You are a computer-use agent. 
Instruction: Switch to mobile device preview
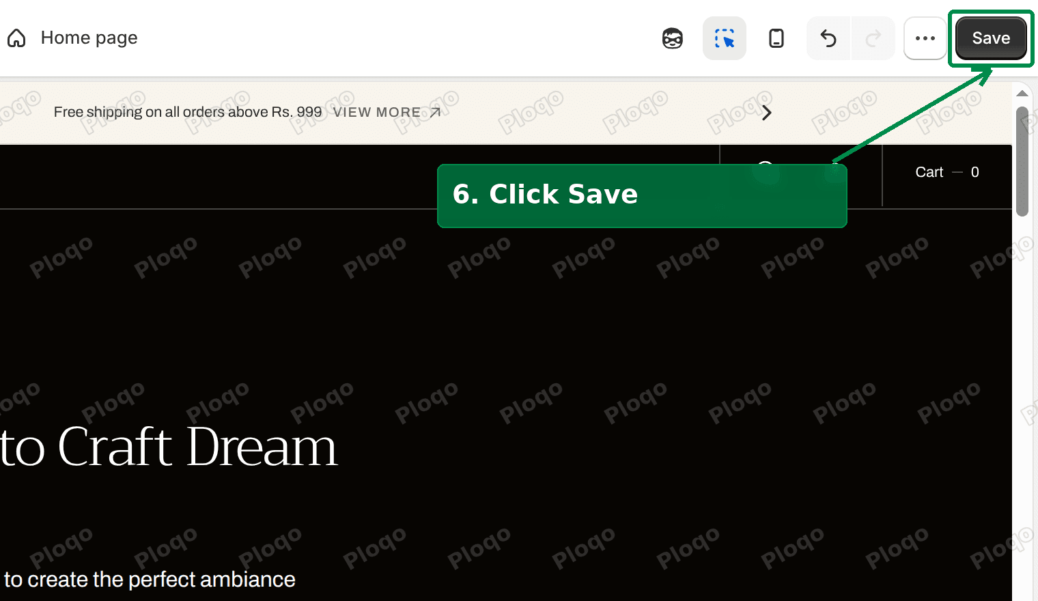[776, 38]
